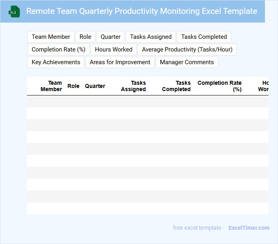Select the Team Member tag
The width and height of the screenshot is (278, 244).
[x=51, y=37]
